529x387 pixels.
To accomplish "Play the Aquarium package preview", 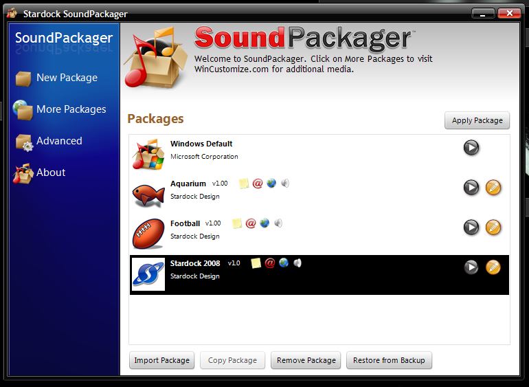I will (471, 188).
